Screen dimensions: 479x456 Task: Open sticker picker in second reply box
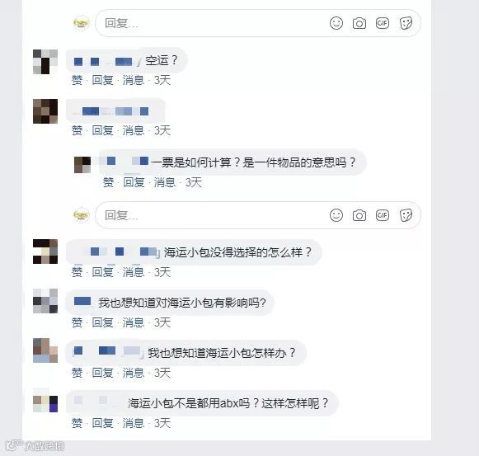pos(406,215)
